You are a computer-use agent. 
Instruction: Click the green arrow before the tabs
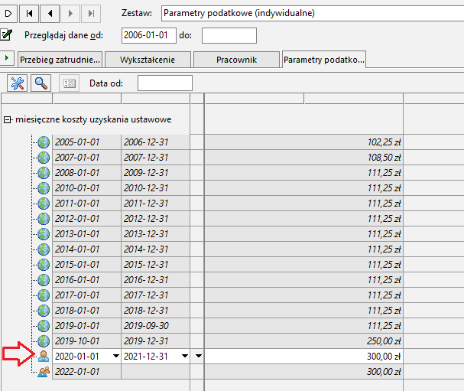pyautogui.click(x=7, y=57)
